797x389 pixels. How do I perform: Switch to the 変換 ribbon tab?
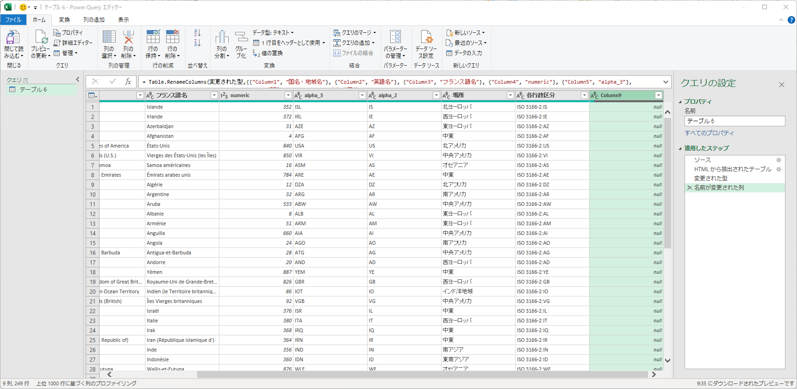point(64,20)
